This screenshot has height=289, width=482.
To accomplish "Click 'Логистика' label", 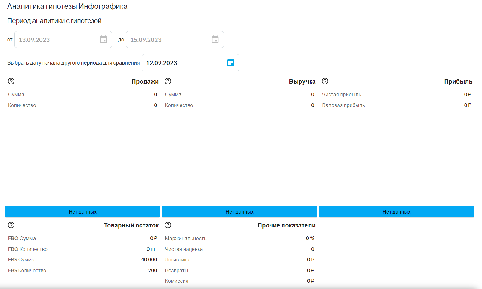I will 177,260.
